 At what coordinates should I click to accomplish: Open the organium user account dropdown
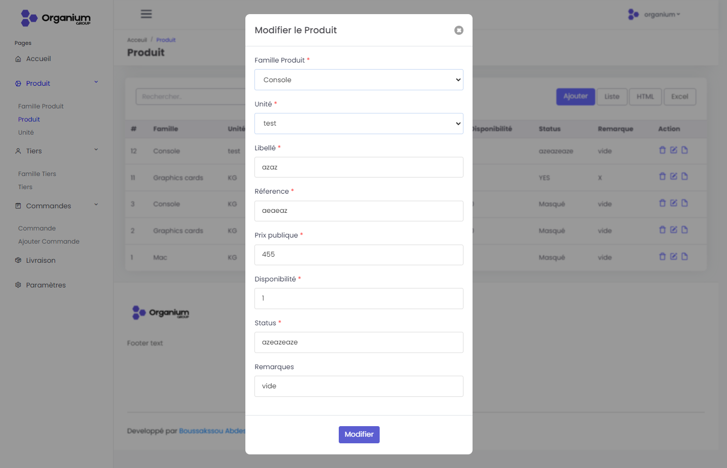(x=654, y=15)
